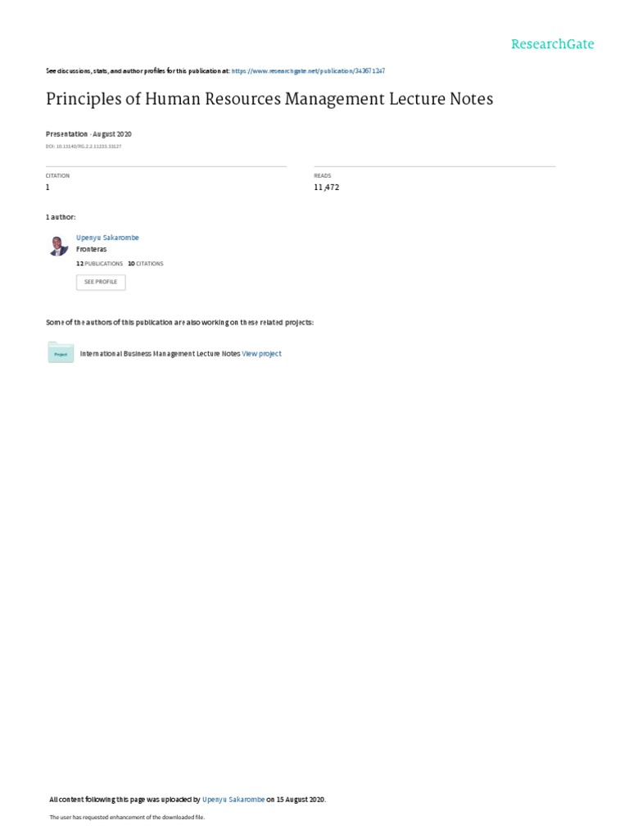Open Upenyu Sakarombe link in upload footer
Screen dimensions: 629x839
233,800
